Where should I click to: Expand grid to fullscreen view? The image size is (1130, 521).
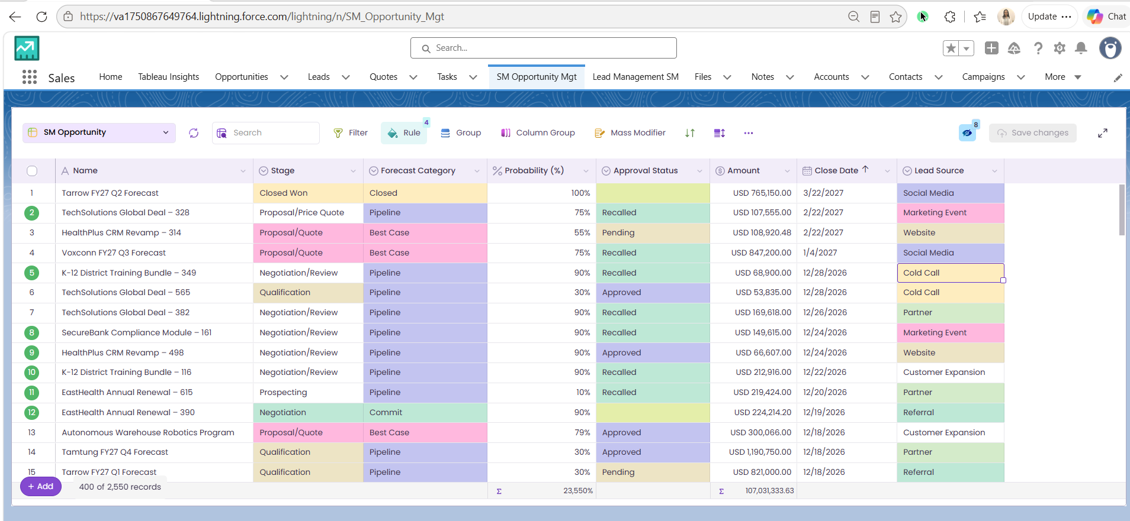point(1103,133)
